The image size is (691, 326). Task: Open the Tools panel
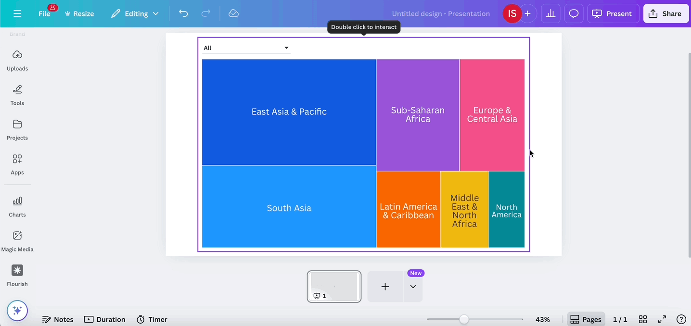pos(17,95)
